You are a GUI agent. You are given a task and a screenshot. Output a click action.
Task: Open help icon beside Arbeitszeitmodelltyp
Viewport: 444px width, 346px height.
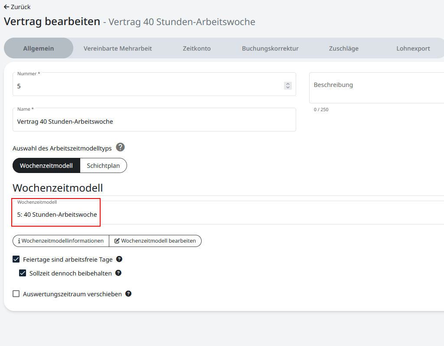click(120, 147)
